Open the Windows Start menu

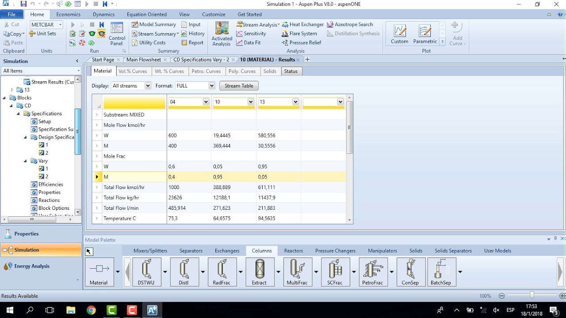10,310
